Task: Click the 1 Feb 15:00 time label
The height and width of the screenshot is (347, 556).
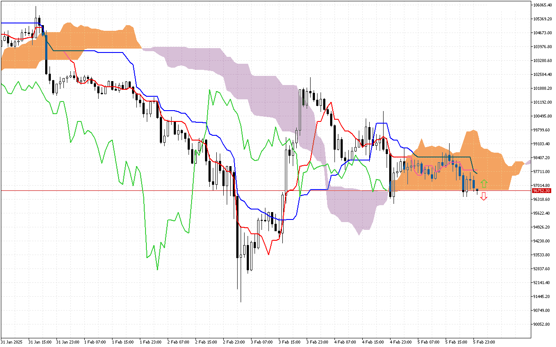Action: point(123,342)
